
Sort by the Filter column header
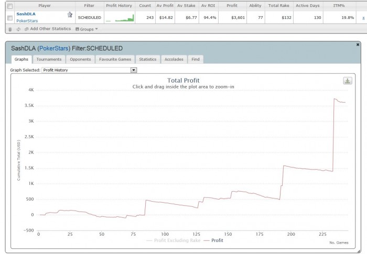tap(89, 6)
